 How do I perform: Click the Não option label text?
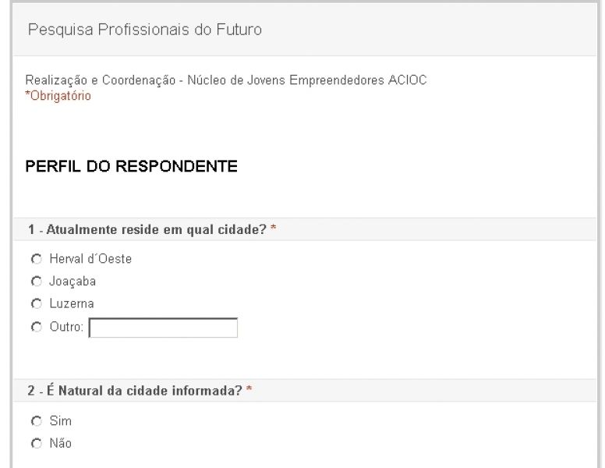coord(62,444)
